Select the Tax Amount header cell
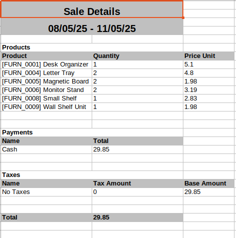 coord(137,183)
